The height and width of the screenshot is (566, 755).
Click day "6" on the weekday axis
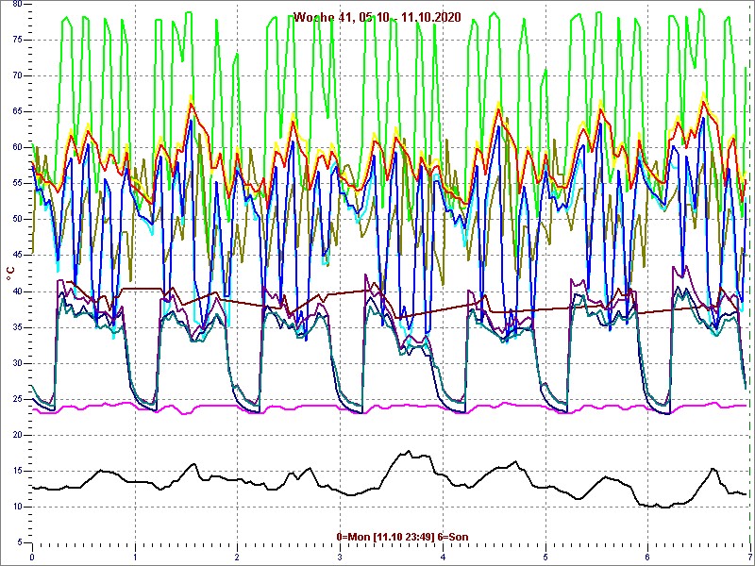647,558
